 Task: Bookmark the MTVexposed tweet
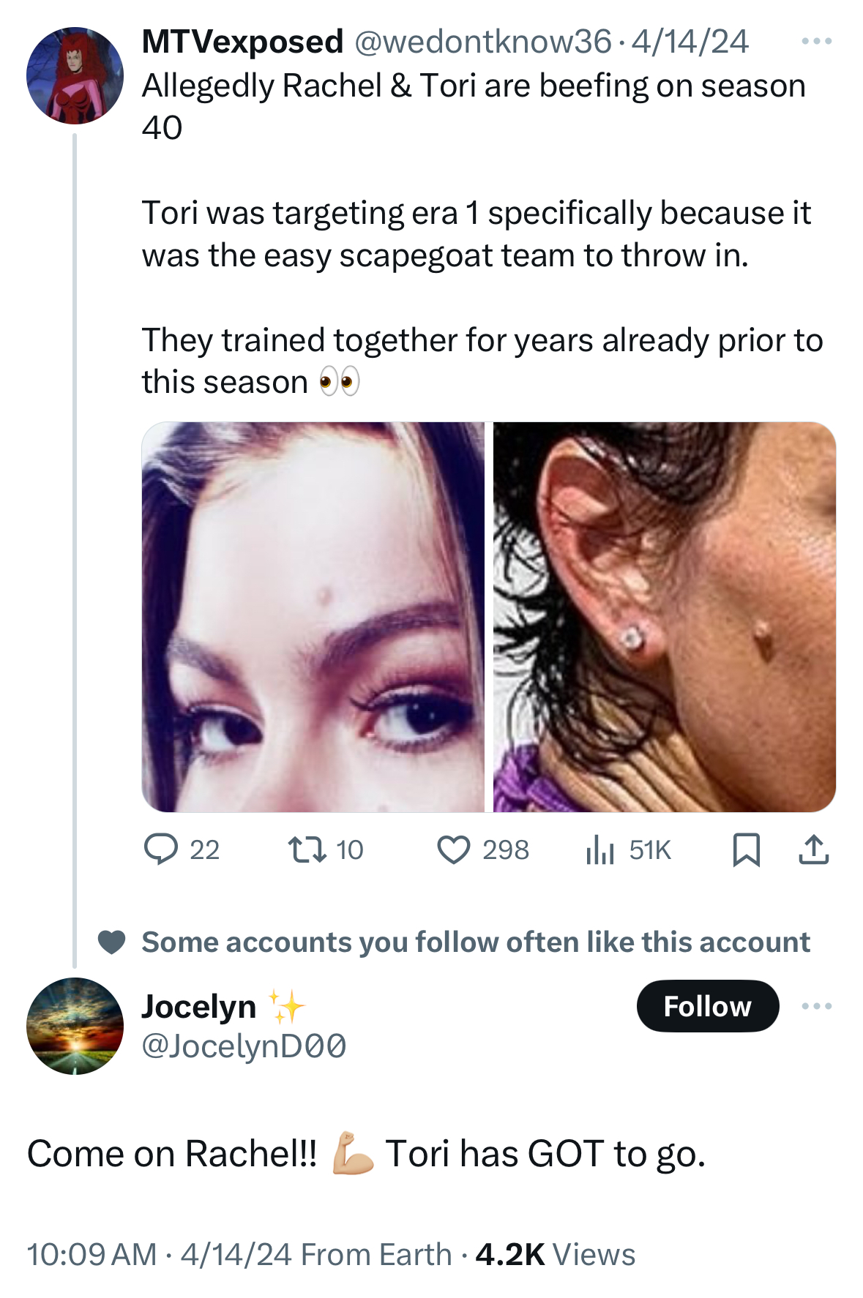(x=747, y=850)
